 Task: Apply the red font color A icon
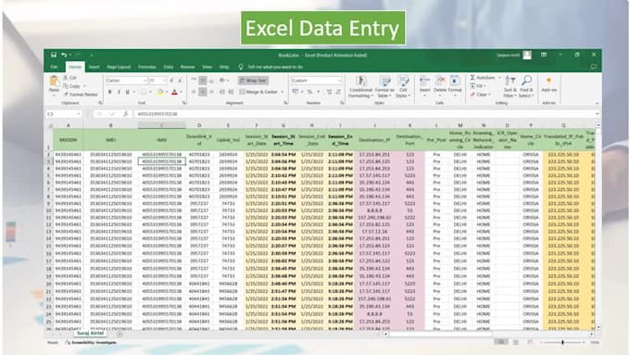(x=174, y=92)
